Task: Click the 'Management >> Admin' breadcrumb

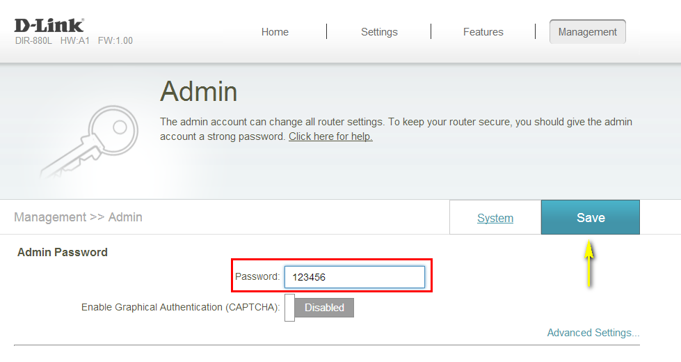Action: tap(78, 217)
